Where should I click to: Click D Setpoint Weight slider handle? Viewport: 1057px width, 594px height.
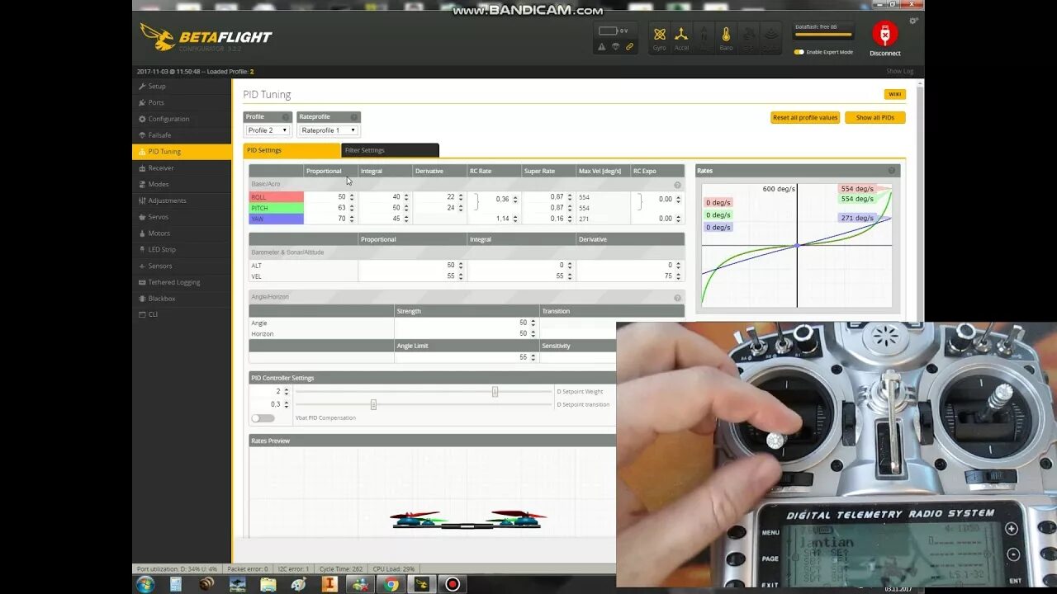(x=495, y=392)
